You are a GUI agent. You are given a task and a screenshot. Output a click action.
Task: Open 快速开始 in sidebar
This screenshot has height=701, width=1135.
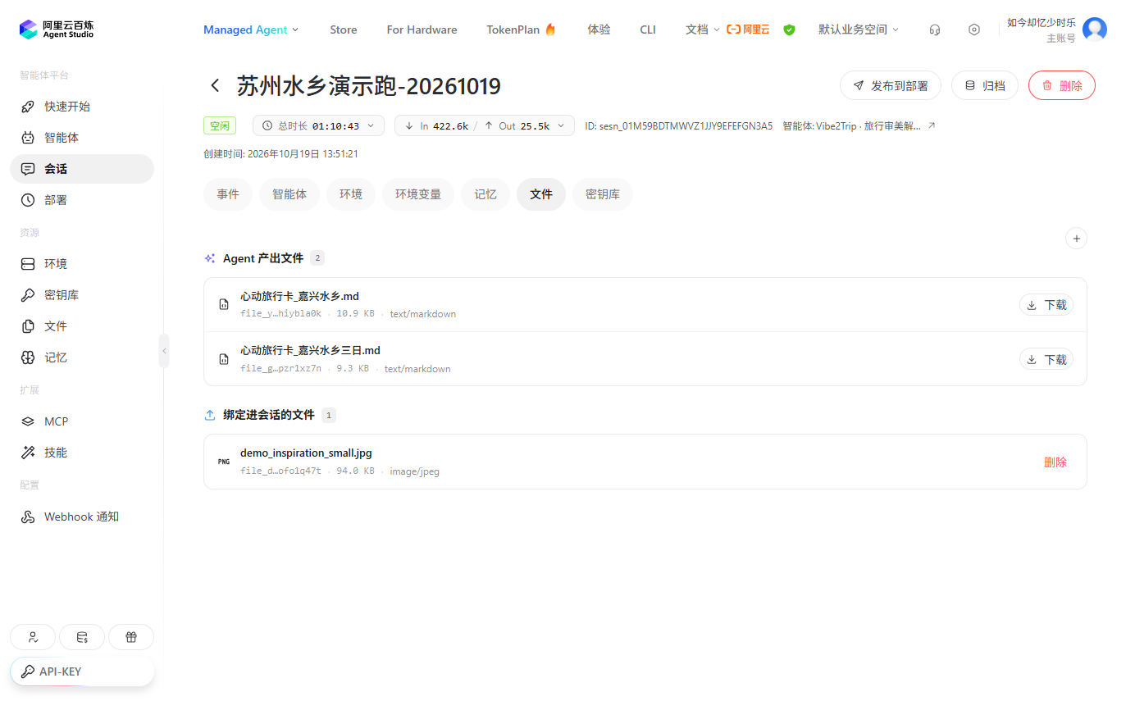82,107
